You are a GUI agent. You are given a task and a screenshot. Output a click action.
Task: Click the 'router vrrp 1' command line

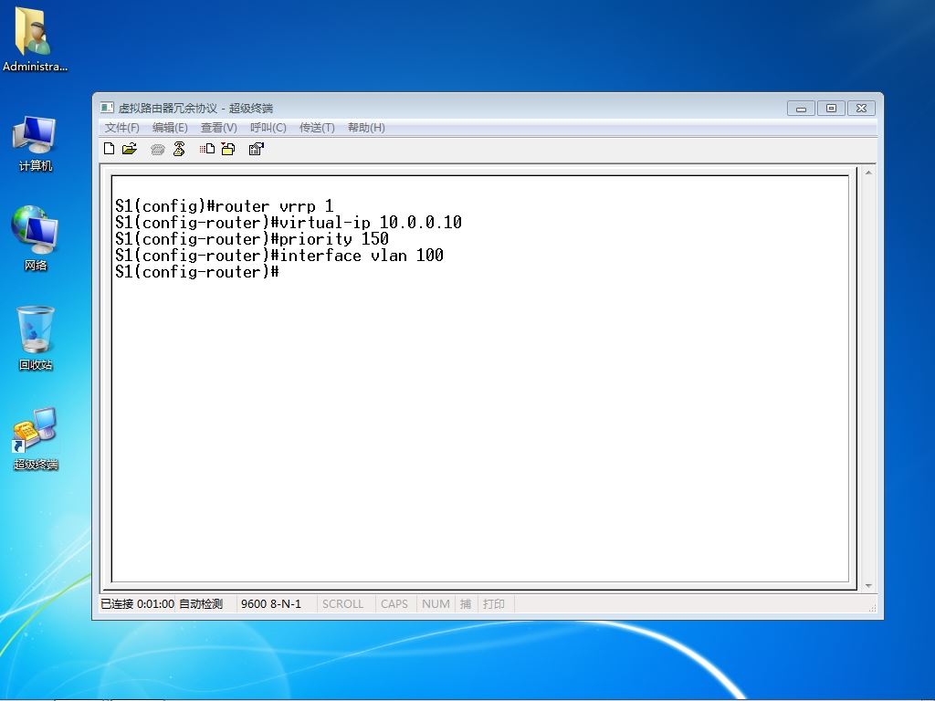tap(225, 207)
